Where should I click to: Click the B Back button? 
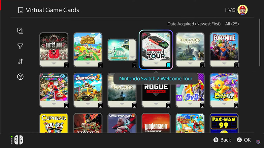(222, 140)
